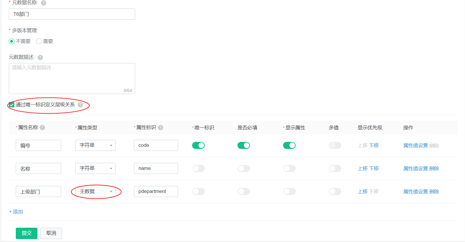Enable 多值 switch for name row
This screenshot has width=465, height=242.
pos(335,168)
